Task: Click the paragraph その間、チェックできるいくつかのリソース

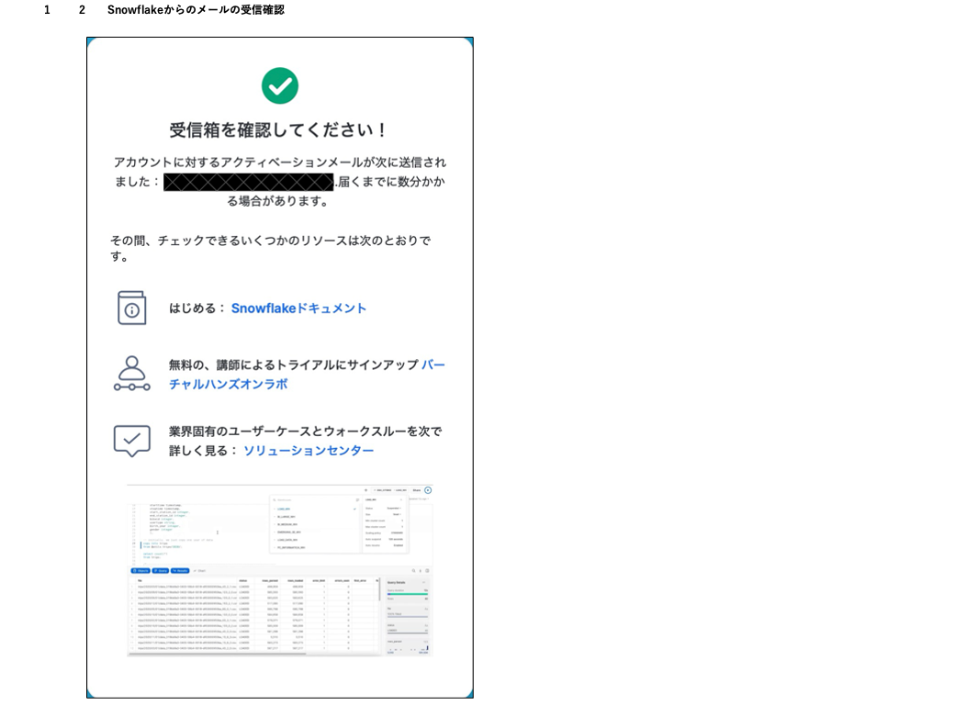Action: click(x=270, y=248)
